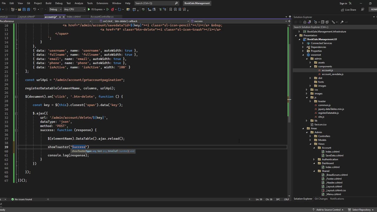Expand the Dependencies node
The height and width of the screenshot is (212, 377).
tap(303, 47)
